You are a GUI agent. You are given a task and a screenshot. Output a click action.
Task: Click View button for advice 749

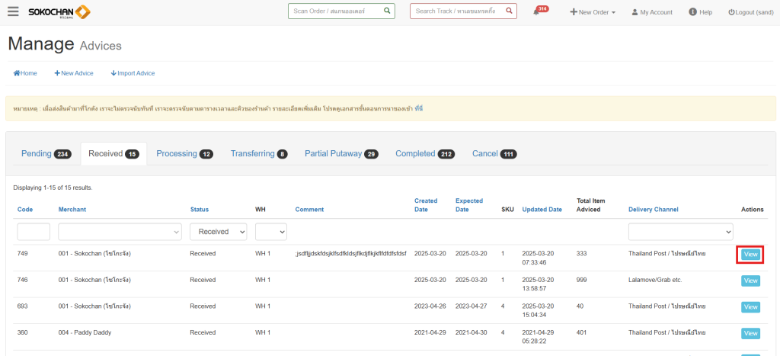point(750,255)
